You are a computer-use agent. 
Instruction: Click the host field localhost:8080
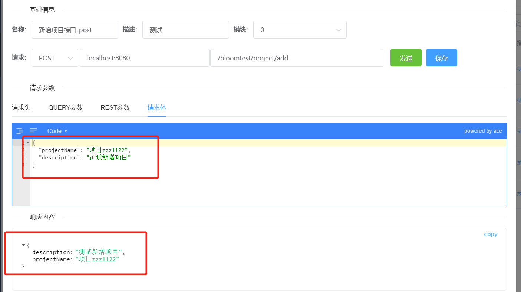tap(145, 58)
